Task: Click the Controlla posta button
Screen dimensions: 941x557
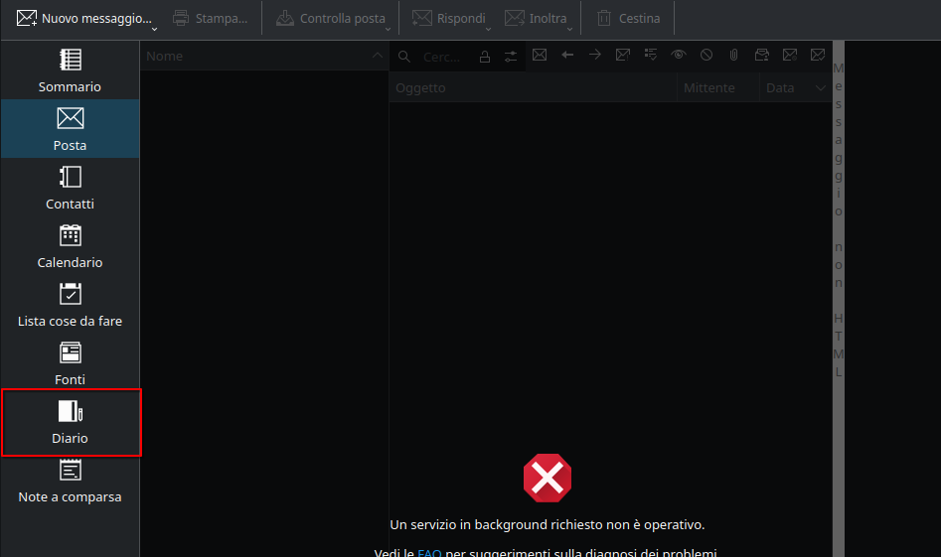Action: click(331, 18)
